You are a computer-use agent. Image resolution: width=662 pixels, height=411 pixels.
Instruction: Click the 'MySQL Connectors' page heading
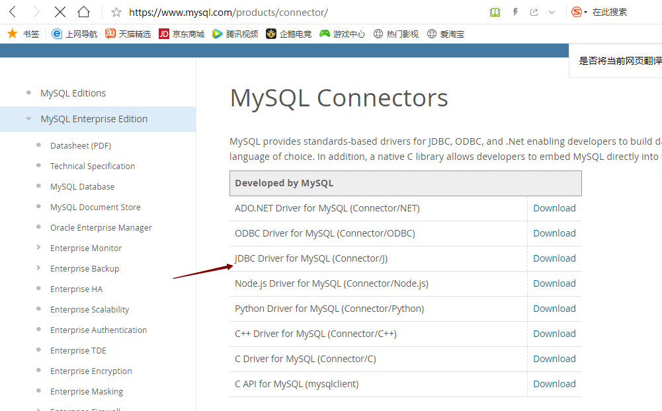[x=339, y=98]
